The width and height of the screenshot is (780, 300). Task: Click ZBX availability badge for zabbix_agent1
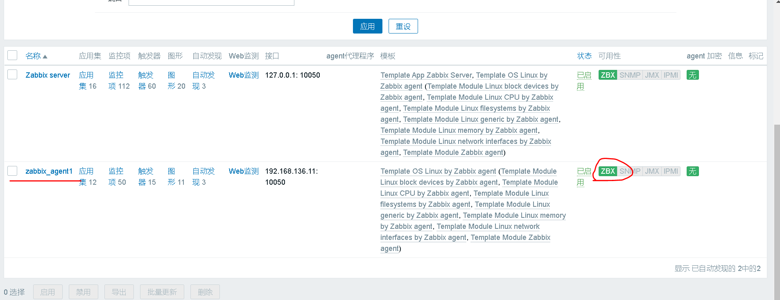[608, 171]
